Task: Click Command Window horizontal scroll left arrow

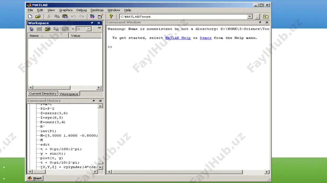Action: 109,172
